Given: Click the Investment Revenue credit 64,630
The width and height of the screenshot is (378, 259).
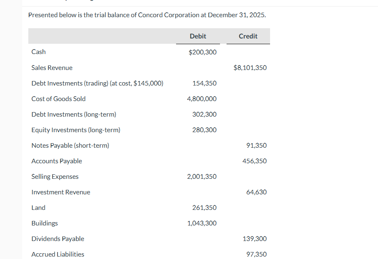Looking at the screenshot, I should click(257, 192).
